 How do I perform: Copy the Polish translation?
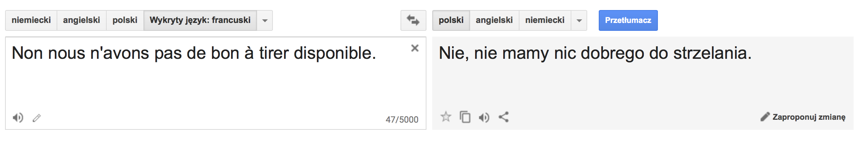465,117
